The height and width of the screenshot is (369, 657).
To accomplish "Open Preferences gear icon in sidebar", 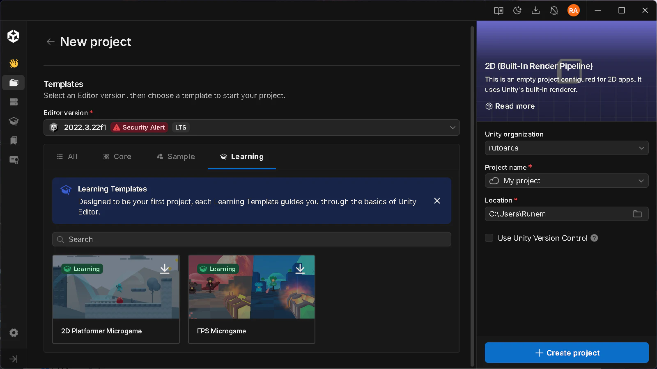I will (x=14, y=333).
